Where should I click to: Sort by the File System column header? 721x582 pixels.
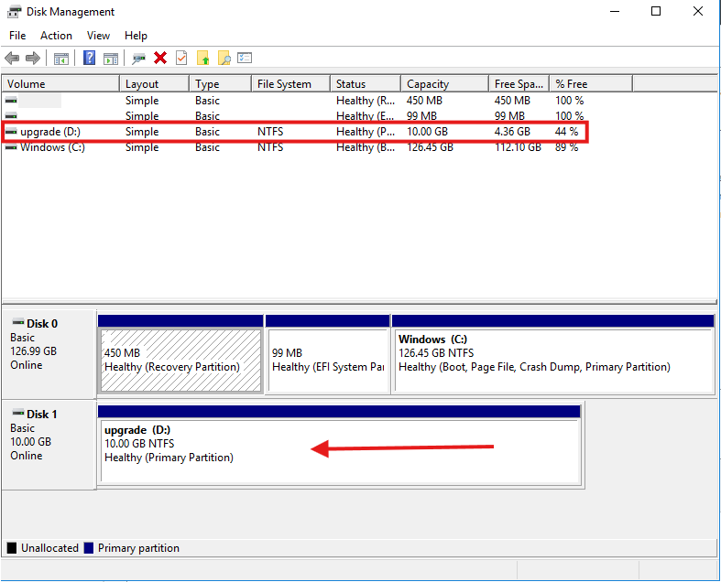284,84
